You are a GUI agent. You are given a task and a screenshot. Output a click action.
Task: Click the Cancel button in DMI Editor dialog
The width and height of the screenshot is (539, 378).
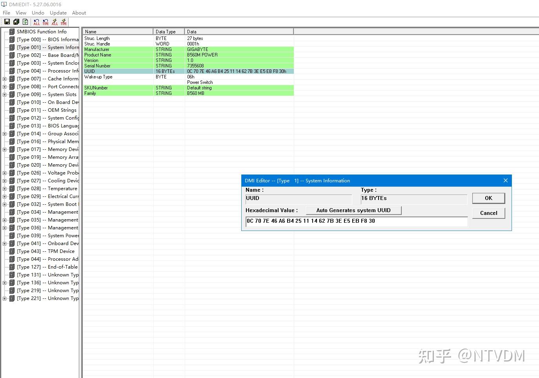(x=488, y=213)
